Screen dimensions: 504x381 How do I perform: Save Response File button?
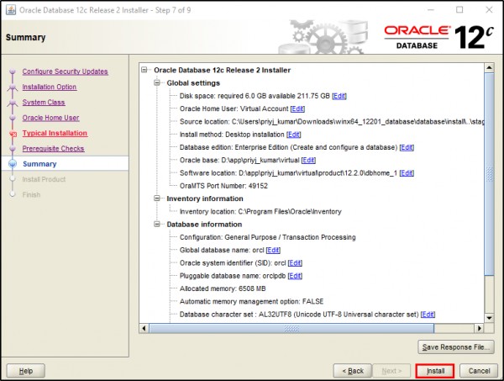(456, 347)
